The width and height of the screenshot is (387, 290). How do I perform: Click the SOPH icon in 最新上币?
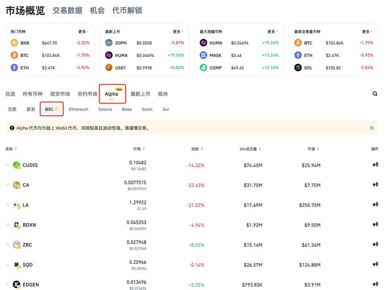(x=109, y=43)
